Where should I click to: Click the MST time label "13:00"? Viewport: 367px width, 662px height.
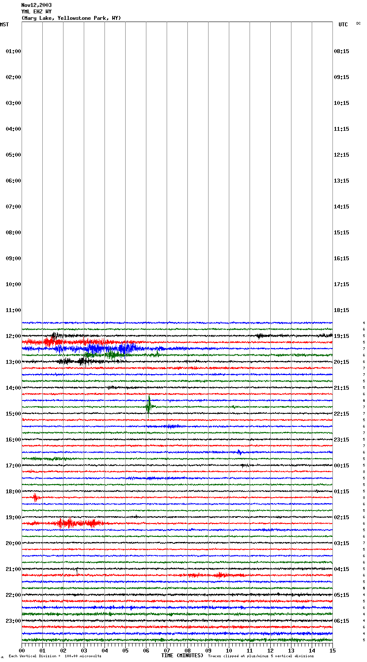pos(13,362)
